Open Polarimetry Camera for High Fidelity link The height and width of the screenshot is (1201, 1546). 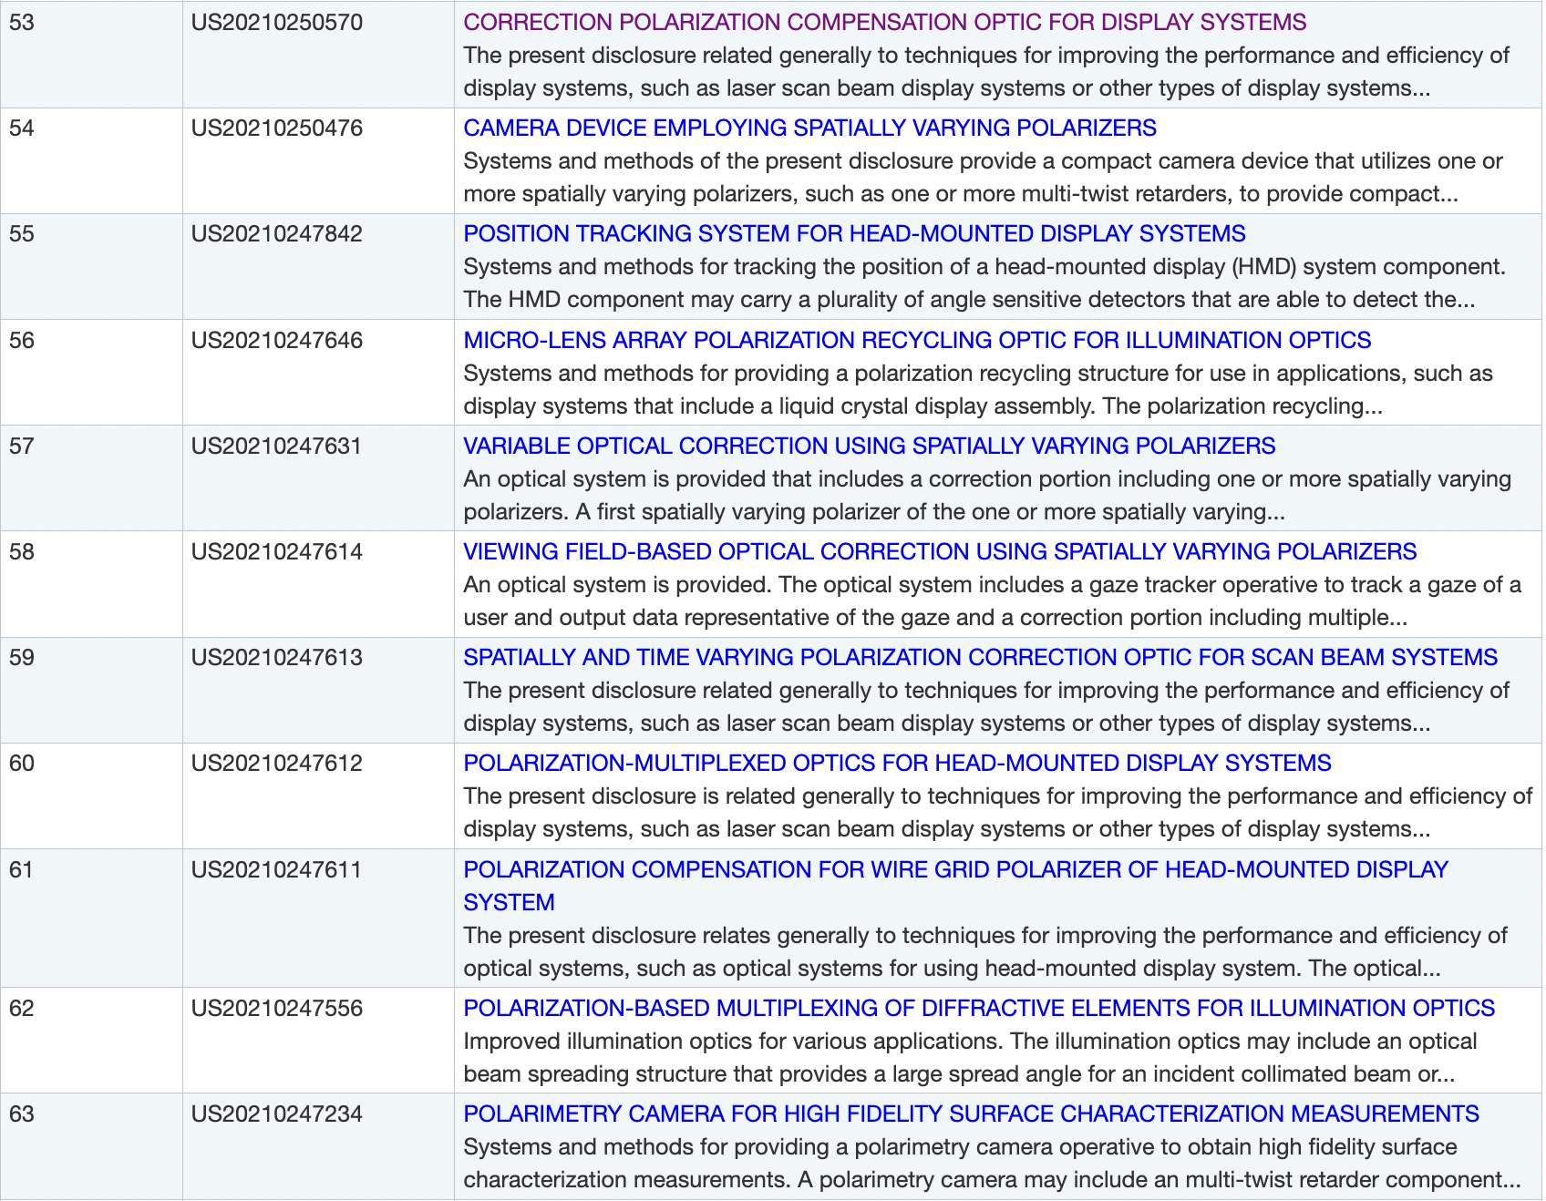tap(971, 1114)
